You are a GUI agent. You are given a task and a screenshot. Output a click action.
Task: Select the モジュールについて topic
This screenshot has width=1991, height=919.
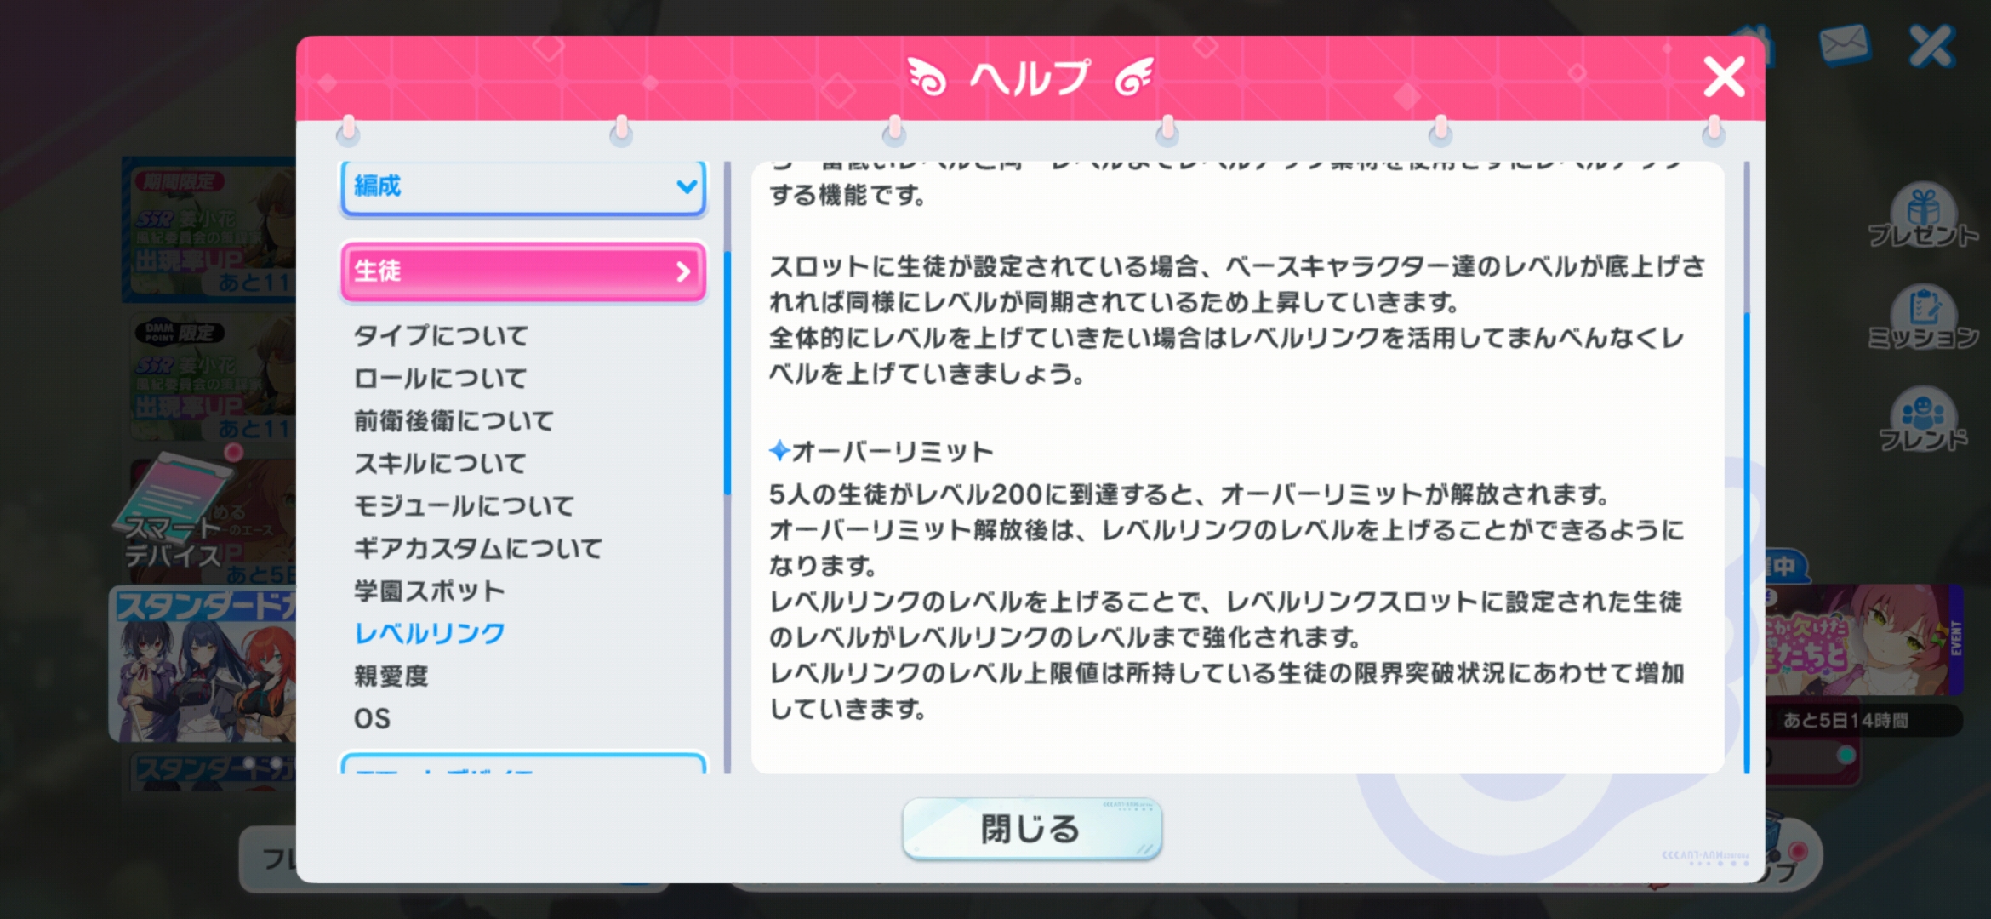[x=464, y=505]
